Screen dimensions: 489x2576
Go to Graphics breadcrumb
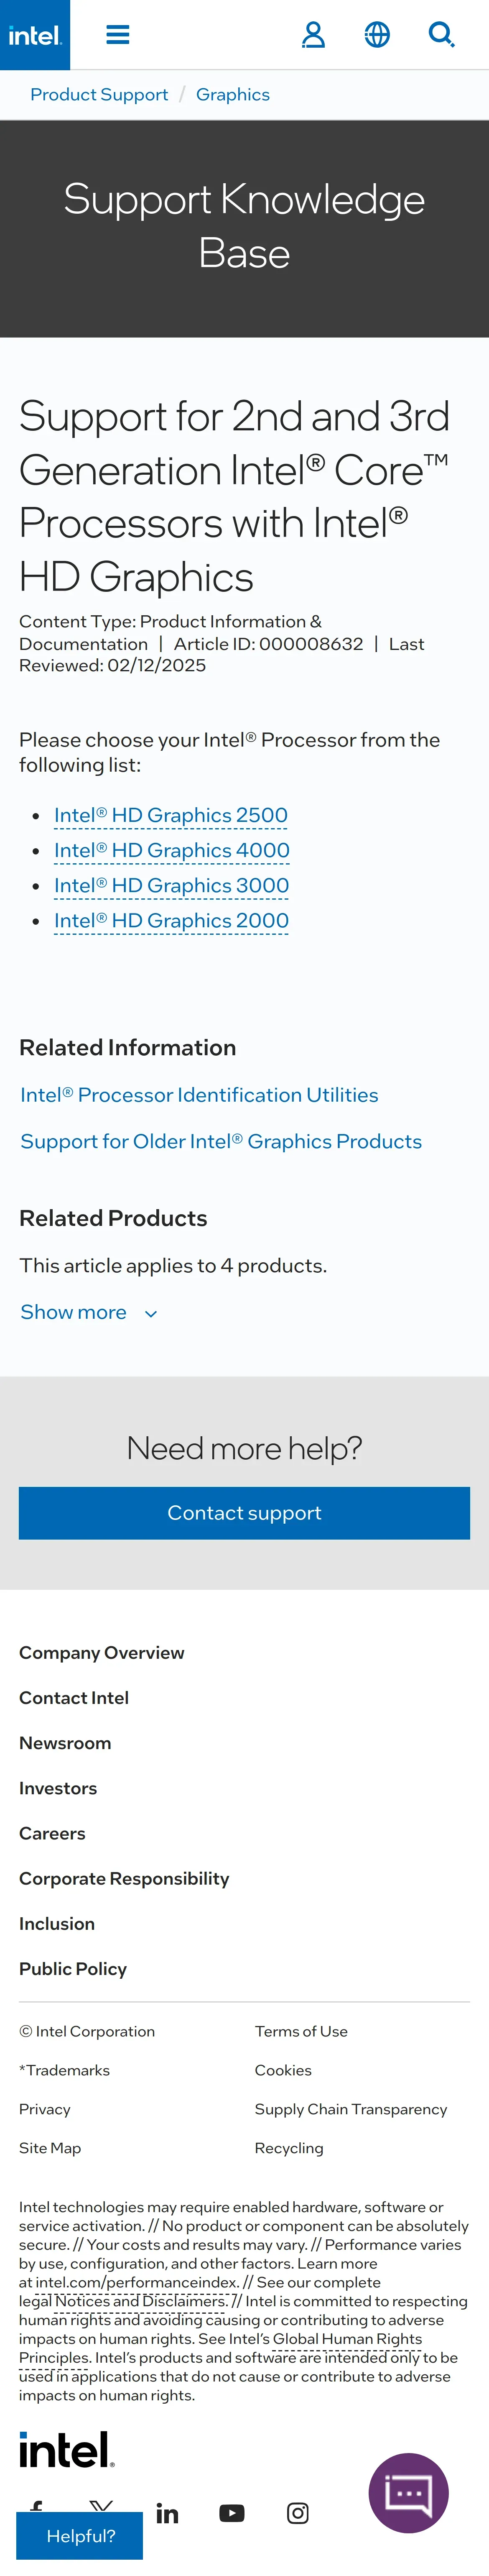(x=233, y=95)
